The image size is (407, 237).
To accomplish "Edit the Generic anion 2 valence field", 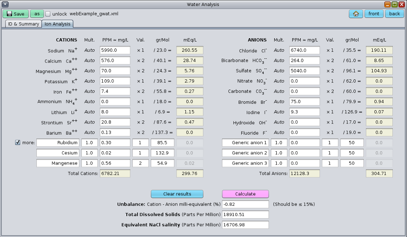I will (330, 153).
